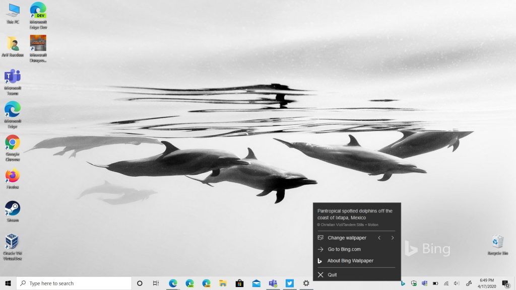Open Twitter from the taskbar

[x=290, y=283]
